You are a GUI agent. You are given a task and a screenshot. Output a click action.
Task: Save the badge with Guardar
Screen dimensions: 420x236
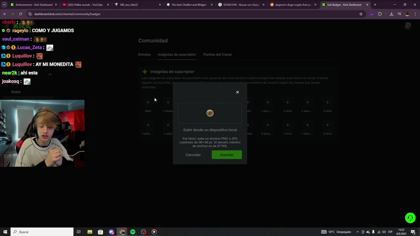point(227,155)
